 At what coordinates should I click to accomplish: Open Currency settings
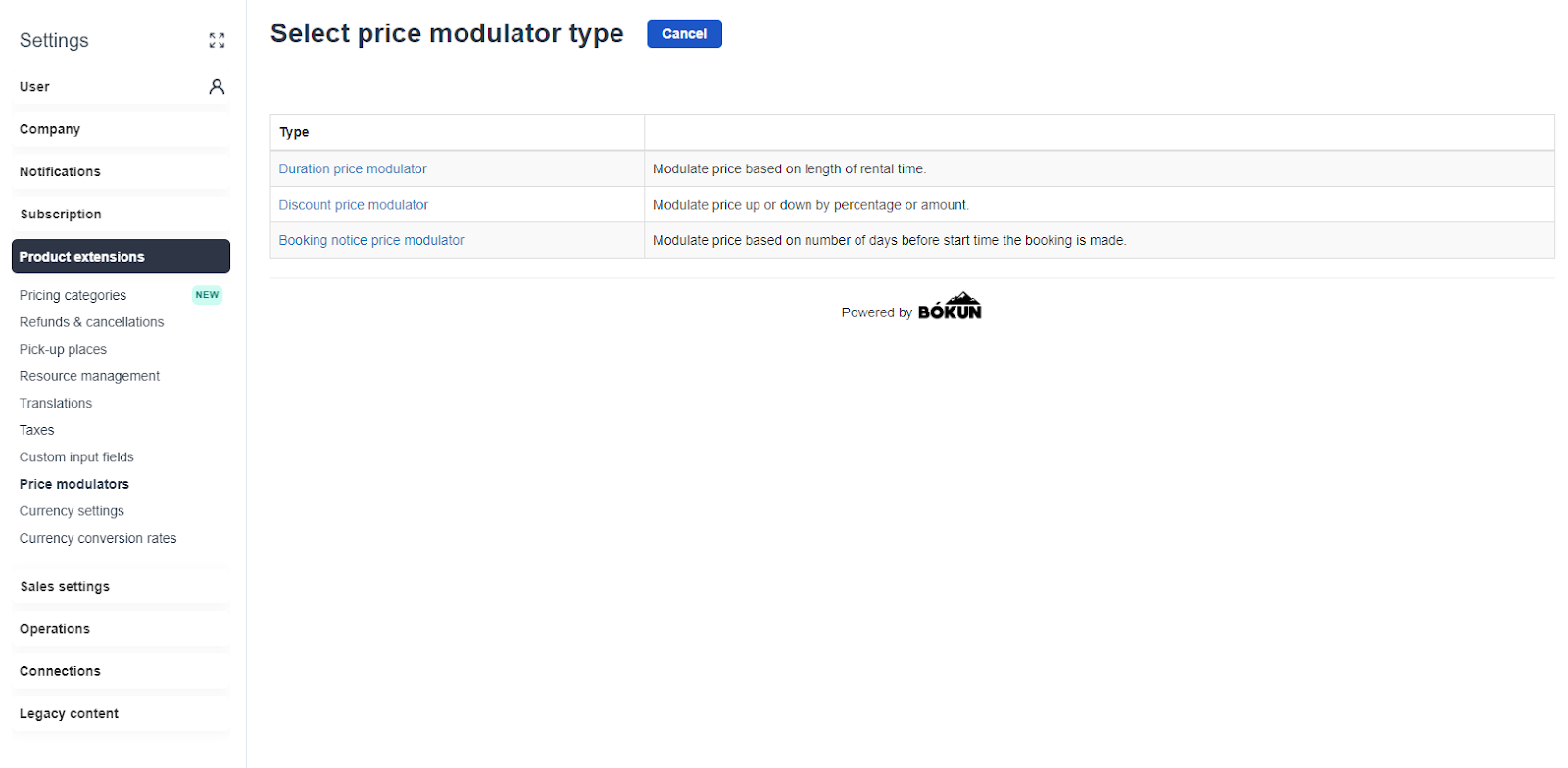pyautogui.click(x=72, y=511)
